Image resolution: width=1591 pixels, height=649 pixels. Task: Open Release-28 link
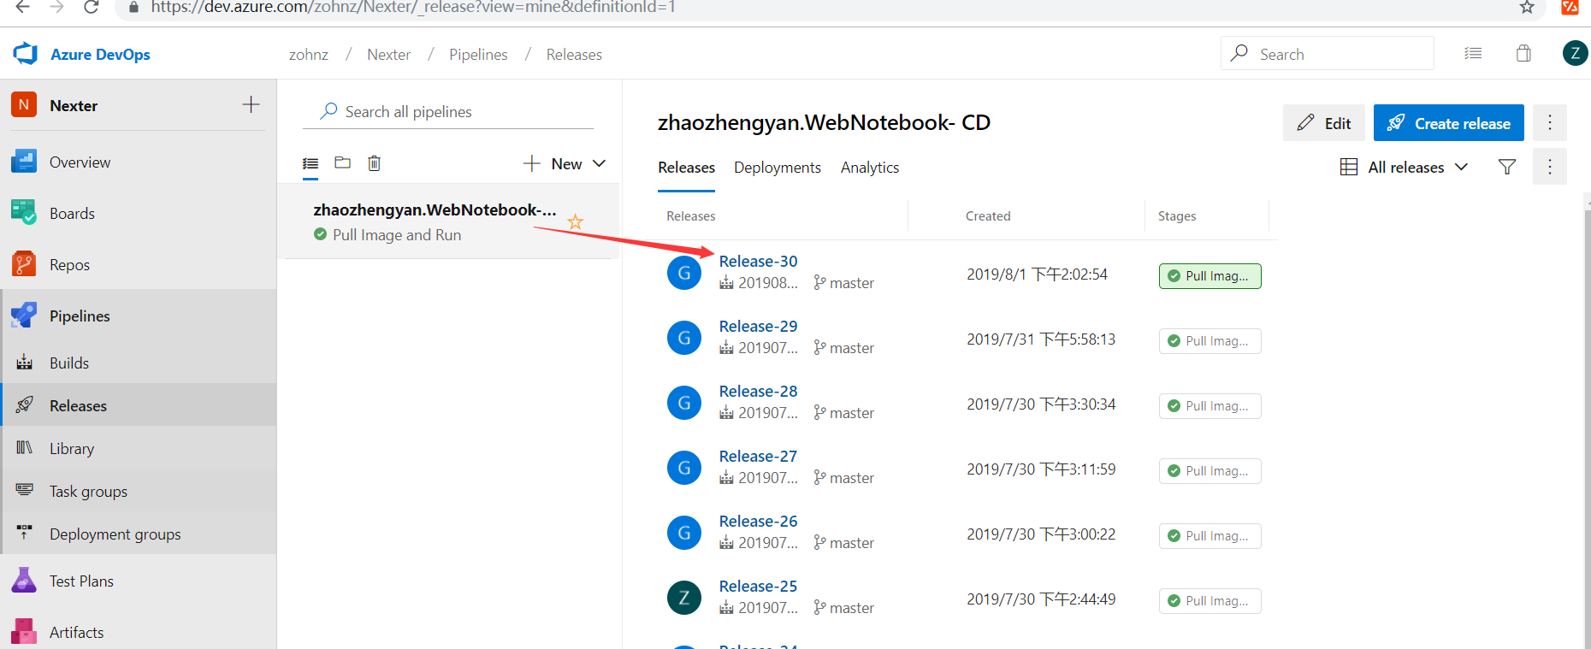[758, 392]
